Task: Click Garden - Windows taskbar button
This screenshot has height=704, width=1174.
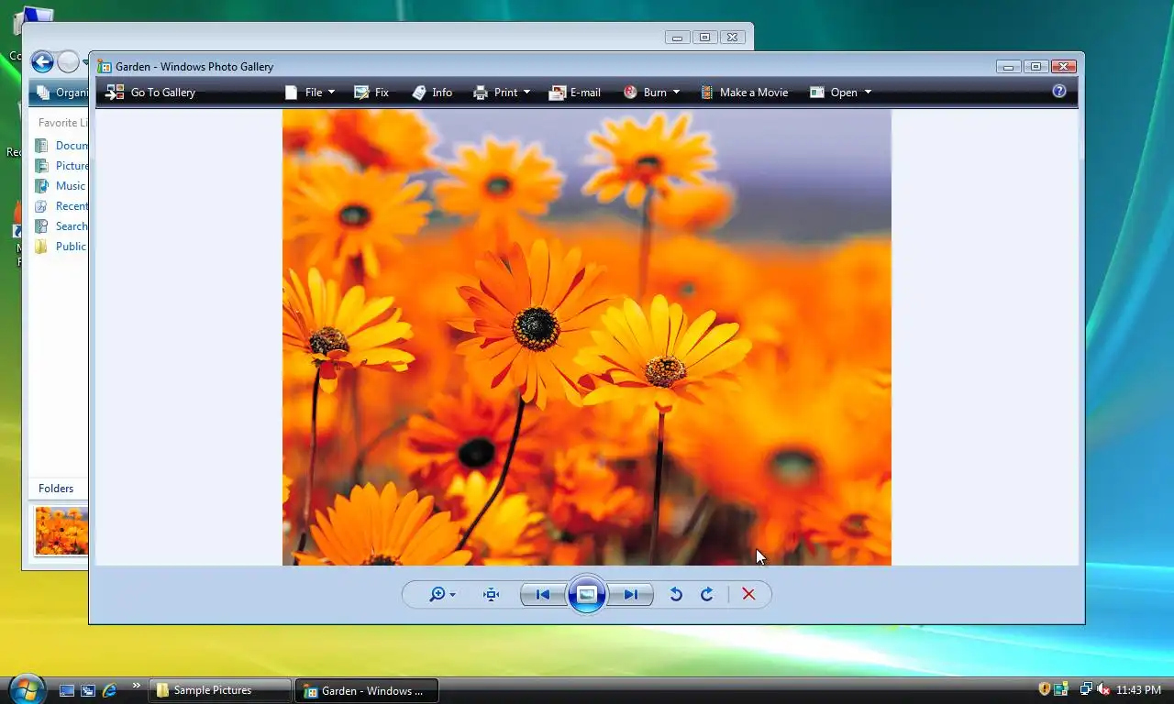Action: (367, 690)
